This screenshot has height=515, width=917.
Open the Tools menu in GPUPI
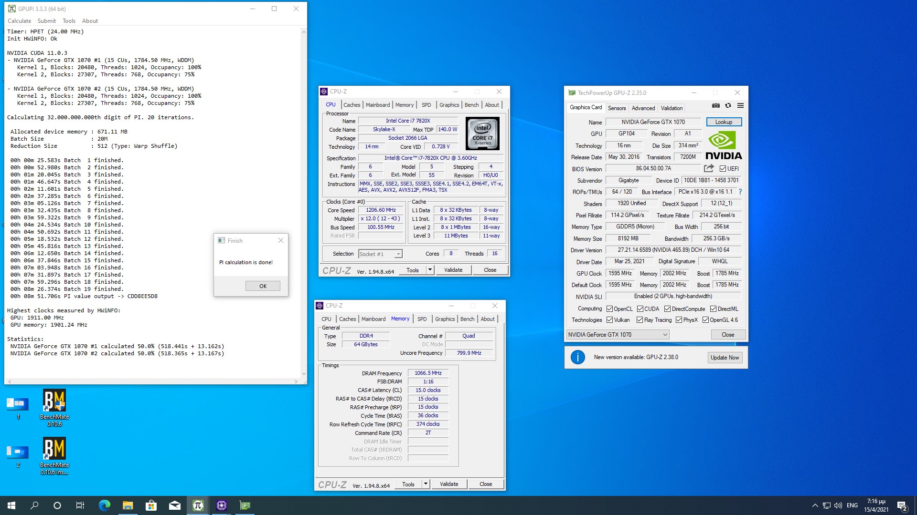point(69,21)
